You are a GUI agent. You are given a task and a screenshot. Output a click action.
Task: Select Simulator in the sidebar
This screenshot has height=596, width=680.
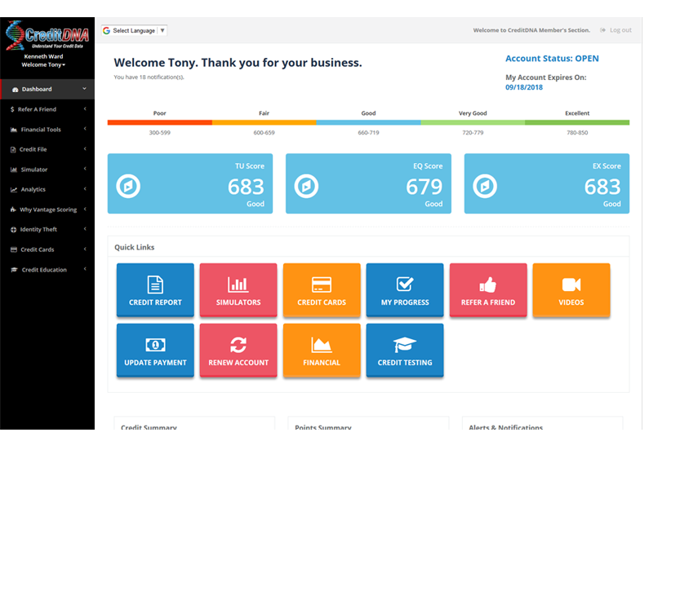pos(47,170)
